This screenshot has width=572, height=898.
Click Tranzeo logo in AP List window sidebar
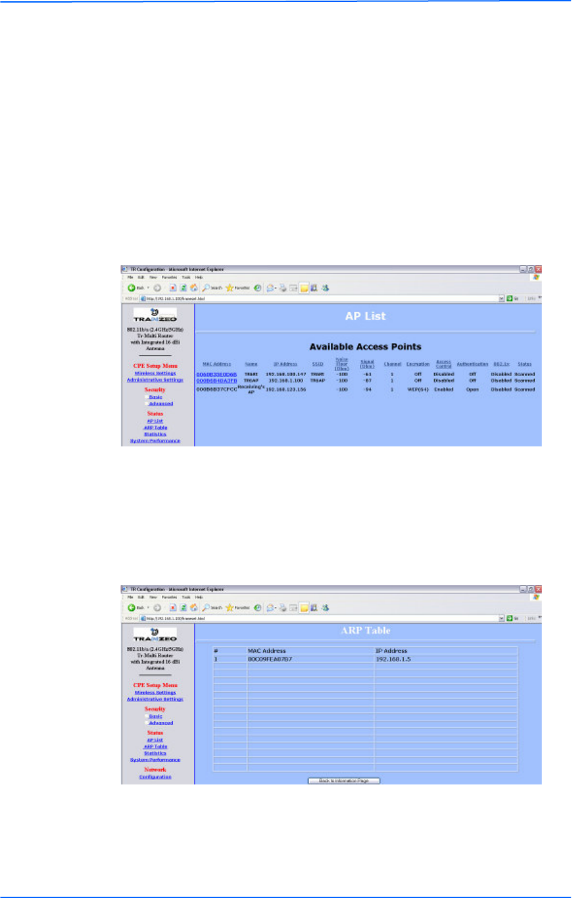154,315
